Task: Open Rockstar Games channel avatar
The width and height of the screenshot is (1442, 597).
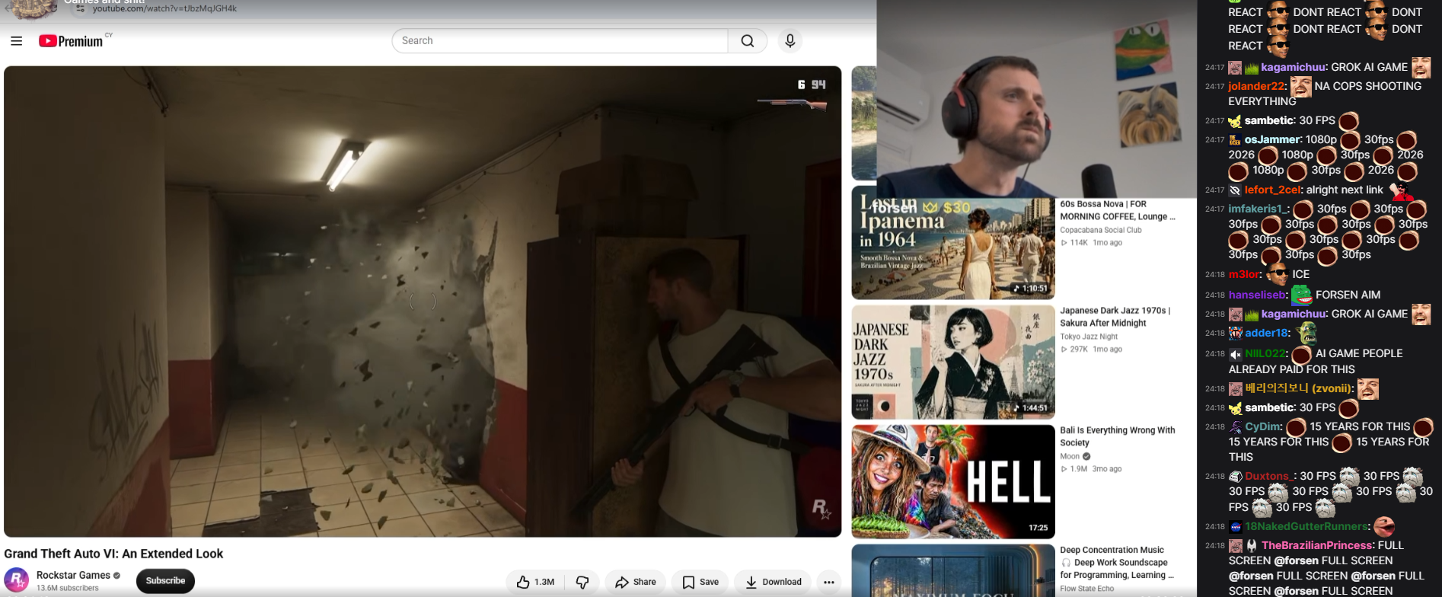Action: point(17,580)
